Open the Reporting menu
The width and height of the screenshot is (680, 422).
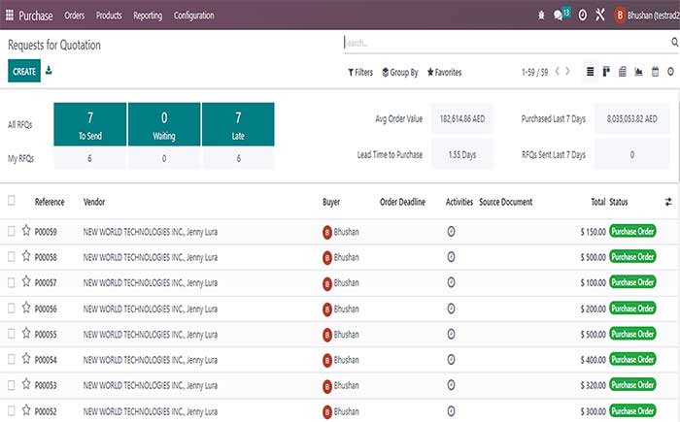148,16
